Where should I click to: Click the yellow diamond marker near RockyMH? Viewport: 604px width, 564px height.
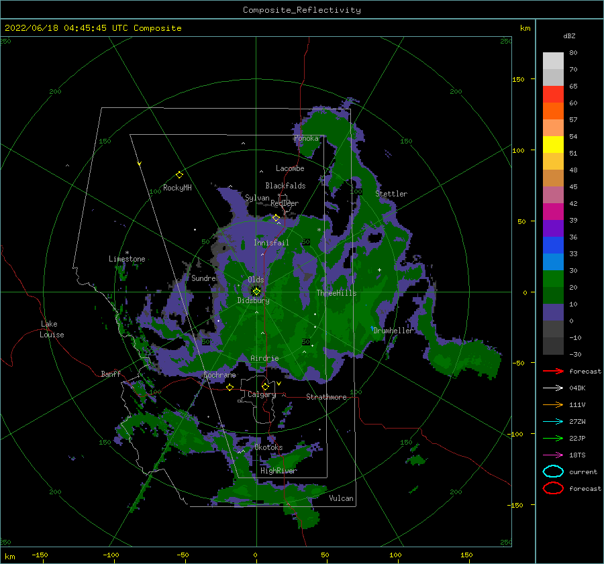pyautogui.click(x=179, y=175)
